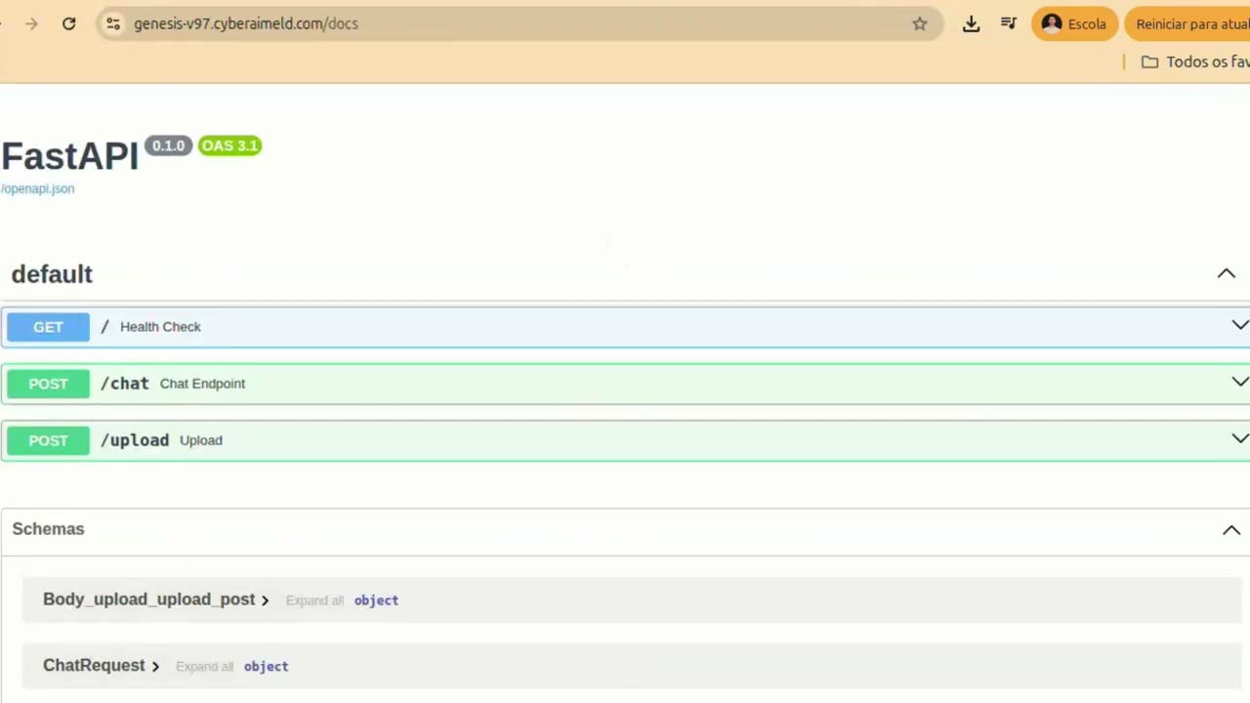Image resolution: width=1250 pixels, height=703 pixels.
Task: Expand the ChatRequest schema arrow
Action: [x=155, y=666]
